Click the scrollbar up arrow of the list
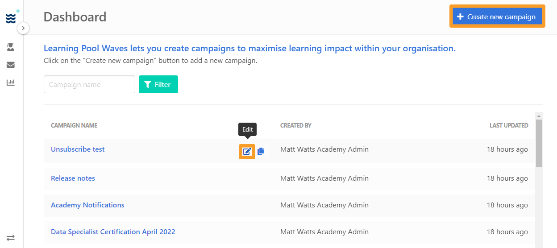557x248 pixels. pos(539,115)
